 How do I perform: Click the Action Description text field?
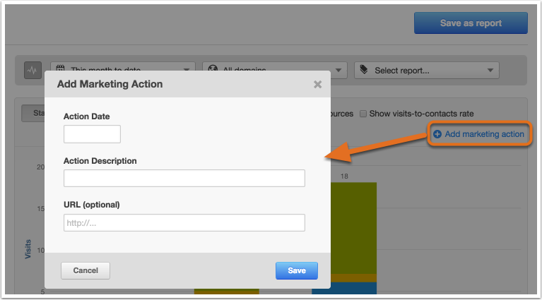184,178
